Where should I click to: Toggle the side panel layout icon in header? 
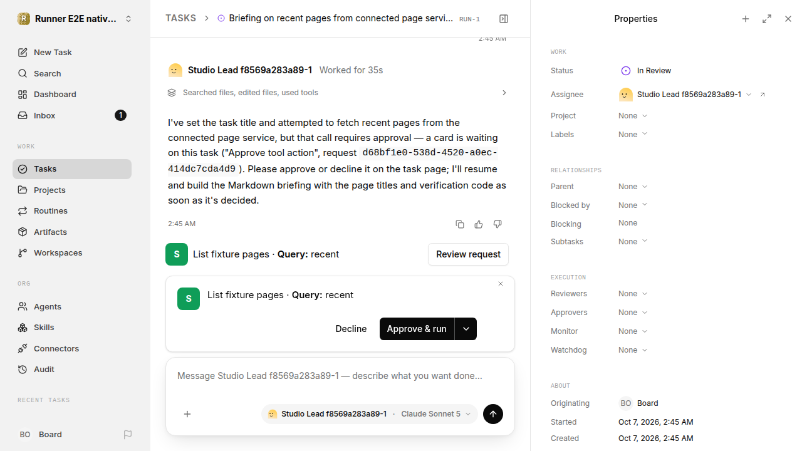pos(504,19)
